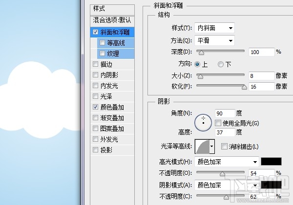Uncheck the 斜面和浮雕 checkbox
The height and width of the screenshot is (205, 293).
tap(96, 32)
